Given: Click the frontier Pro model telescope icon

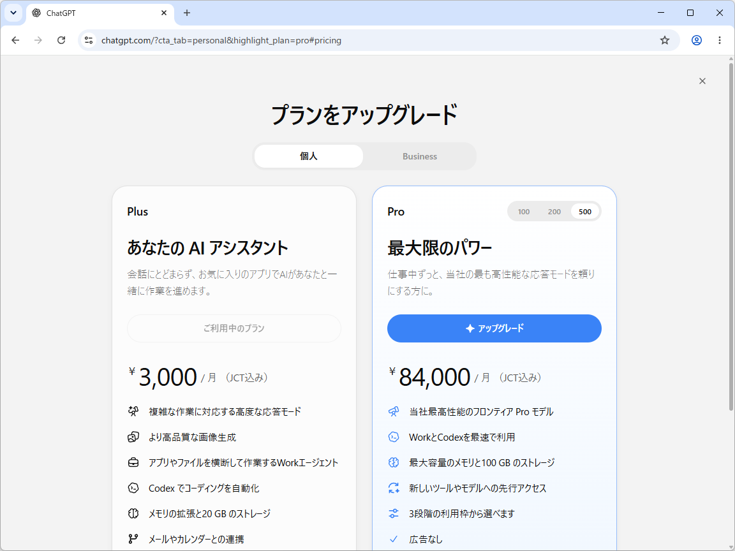Looking at the screenshot, I should tap(393, 411).
